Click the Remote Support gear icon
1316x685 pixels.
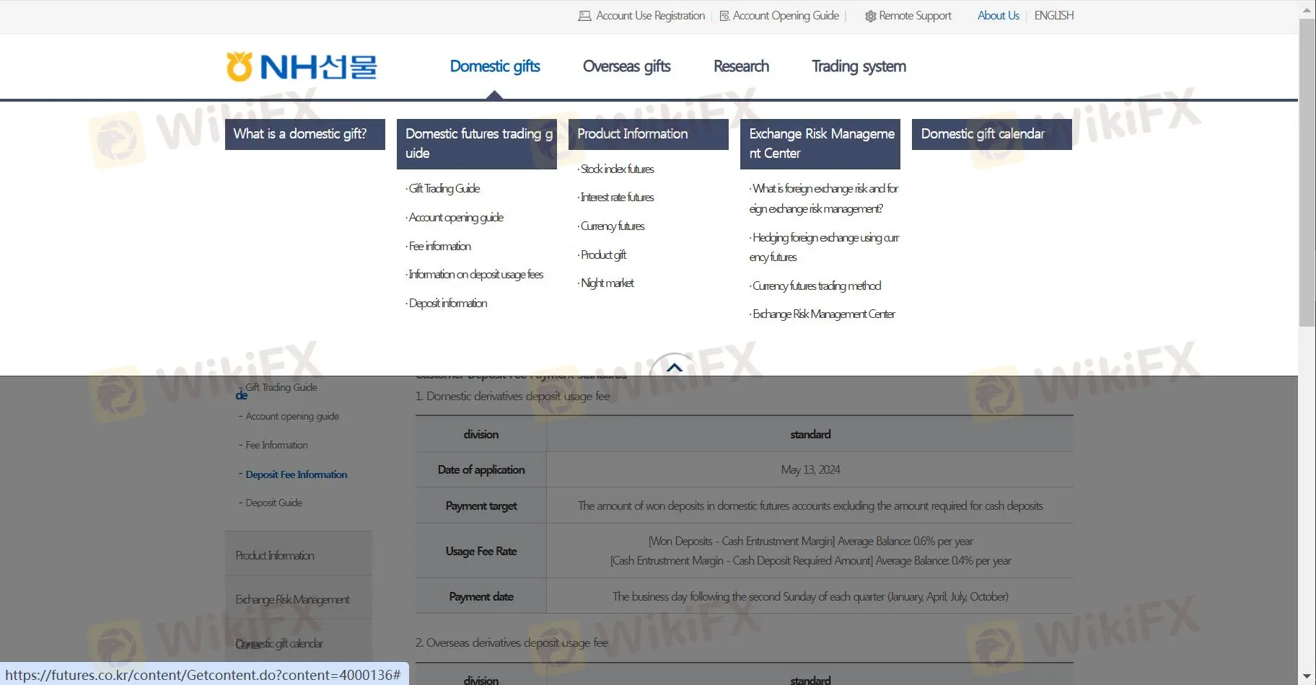pos(870,16)
